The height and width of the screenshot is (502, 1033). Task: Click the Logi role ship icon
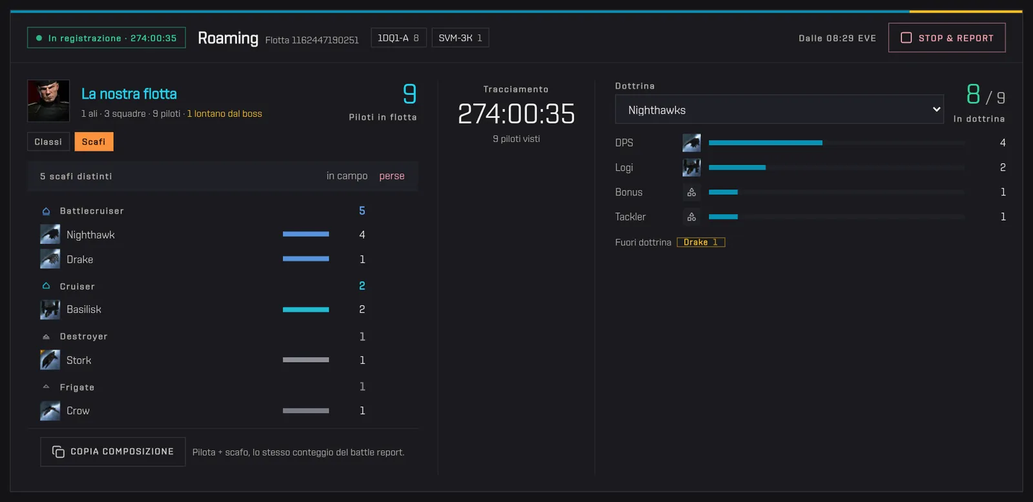tap(691, 167)
